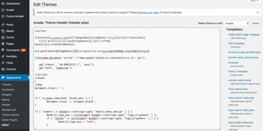Click the FAQs pin icon
This screenshot has width=263, height=131.
[3, 63]
